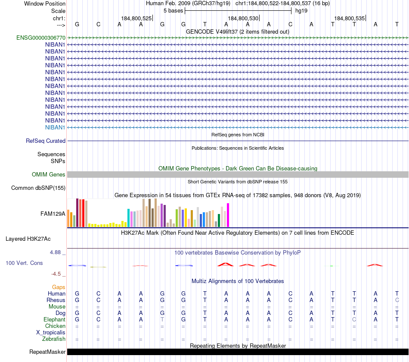Click the SNPs publications track label
The width and height of the screenshot is (409, 362).
pos(58,161)
